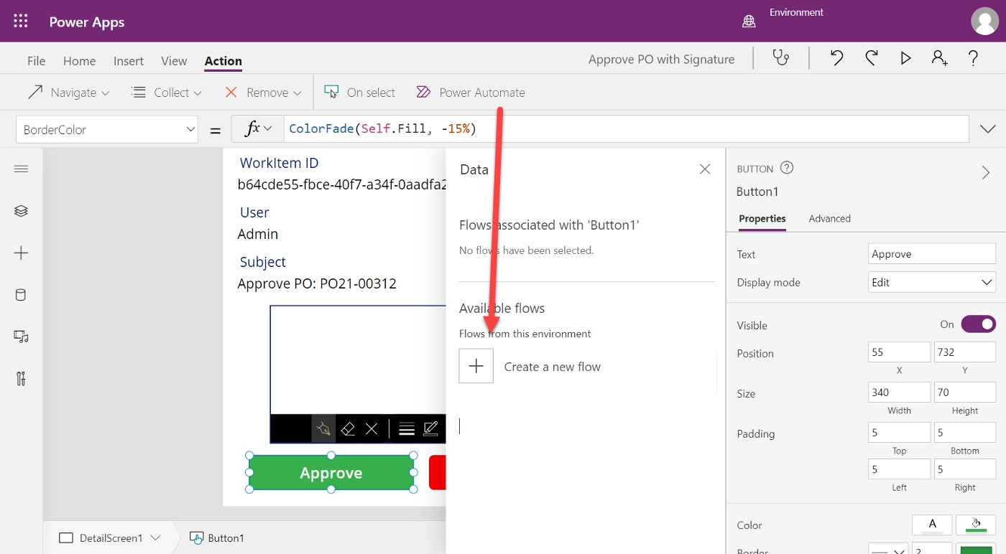1006x554 pixels.
Task: Click the app name Approve PO with Signature
Action: pyautogui.click(x=661, y=60)
